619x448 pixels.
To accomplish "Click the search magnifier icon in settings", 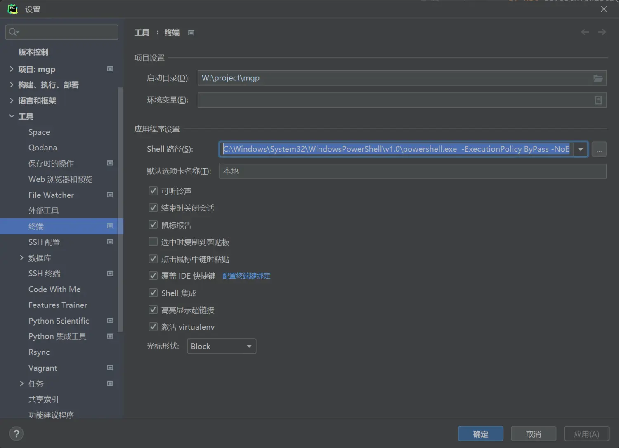I will (13, 32).
